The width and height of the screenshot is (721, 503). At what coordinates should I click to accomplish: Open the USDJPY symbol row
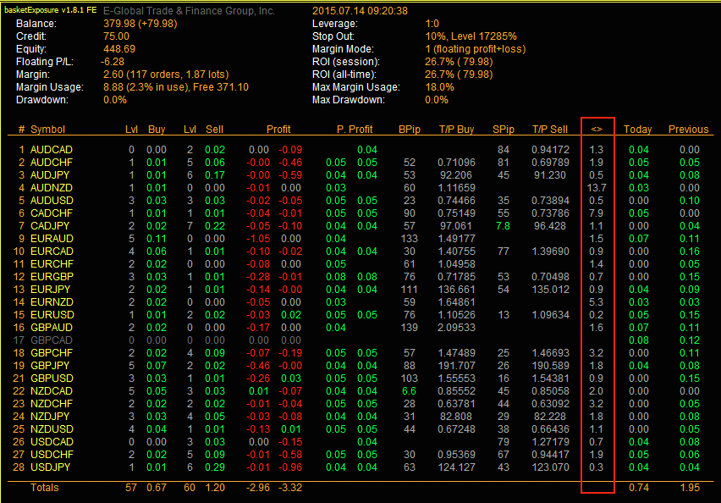click(x=50, y=467)
